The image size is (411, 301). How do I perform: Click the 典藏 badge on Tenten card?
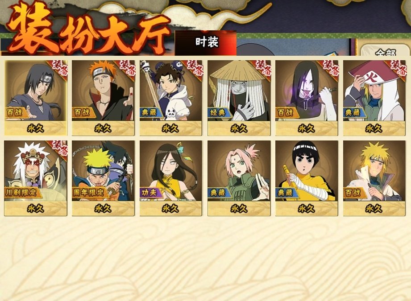pos(149,113)
